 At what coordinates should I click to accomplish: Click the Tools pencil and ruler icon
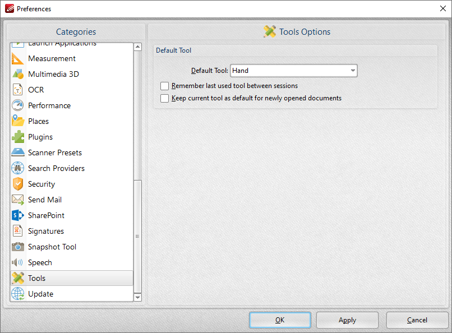[x=17, y=278]
